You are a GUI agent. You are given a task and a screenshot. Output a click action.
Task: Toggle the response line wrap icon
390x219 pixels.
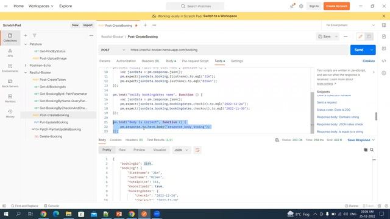197,150
